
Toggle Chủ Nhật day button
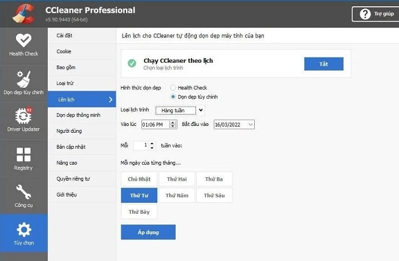(139, 179)
